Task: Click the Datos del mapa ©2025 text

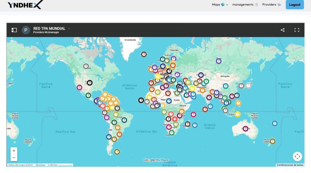Action: tap(20, 165)
